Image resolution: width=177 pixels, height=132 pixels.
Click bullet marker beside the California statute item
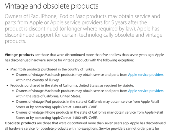[7, 86]
